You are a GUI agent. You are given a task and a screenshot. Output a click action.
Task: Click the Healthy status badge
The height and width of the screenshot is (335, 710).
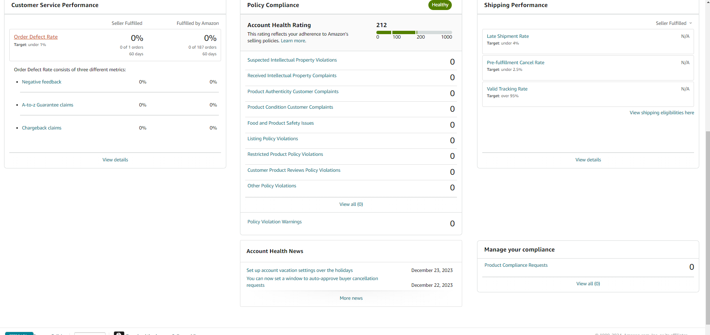(440, 5)
